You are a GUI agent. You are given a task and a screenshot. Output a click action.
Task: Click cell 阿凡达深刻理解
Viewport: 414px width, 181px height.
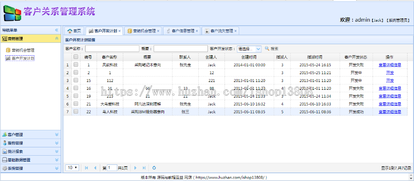click(148, 104)
